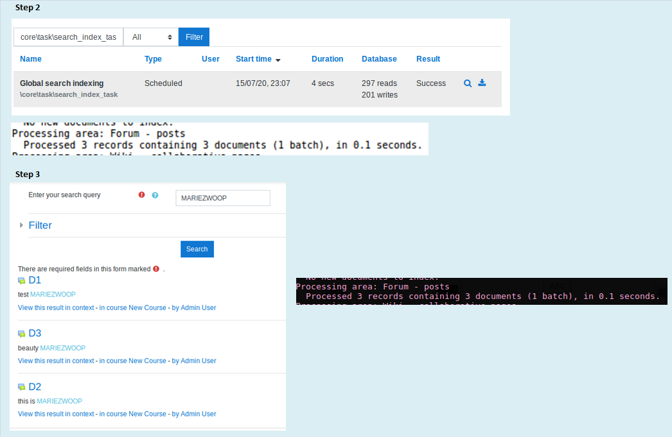The width and height of the screenshot is (672, 437).
Task: Click the '201 writes' database value
Action: (x=380, y=95)
